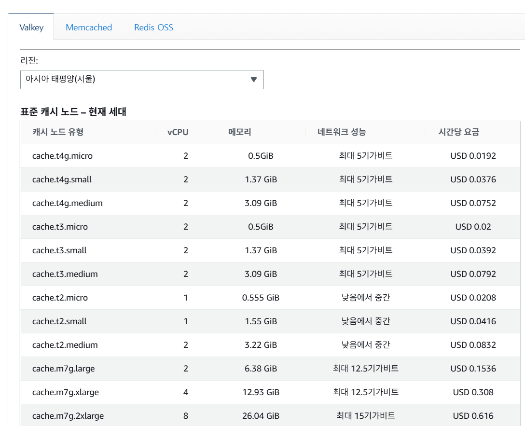Click the 리전: label
The height and width of the screenshot is (426, 525).
click(x=29, y=61)
